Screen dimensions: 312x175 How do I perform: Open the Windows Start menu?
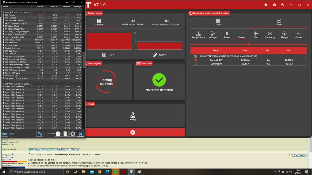(x=4, y=172)
